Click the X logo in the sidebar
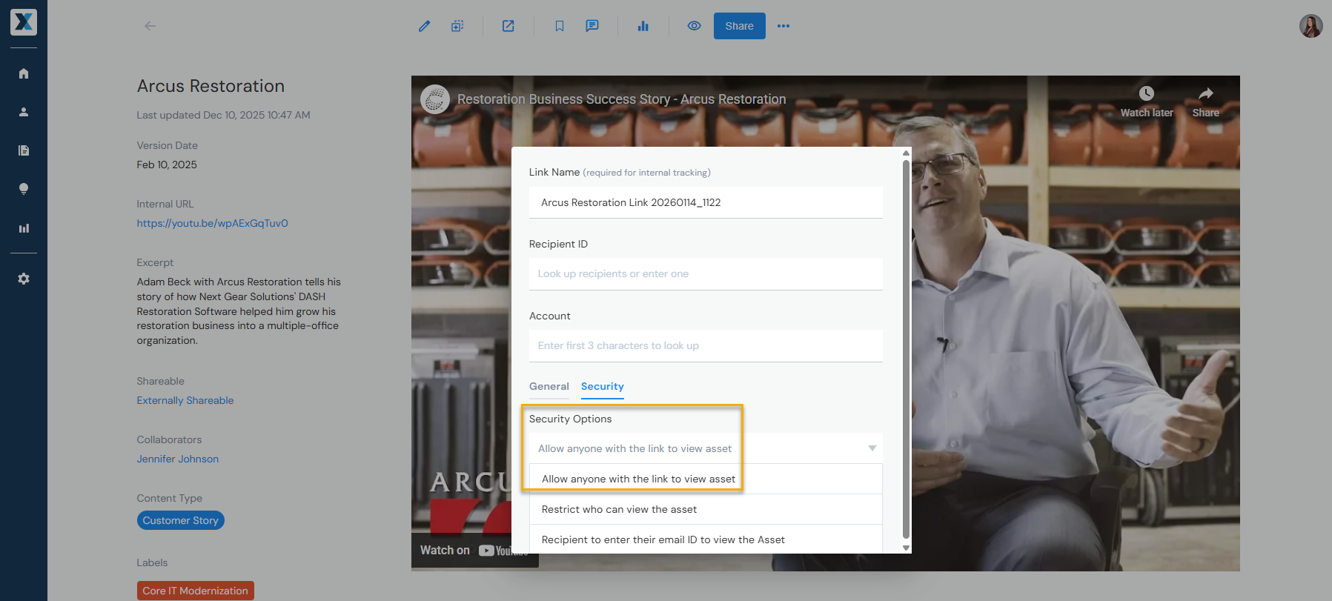The image size is (1332, 601). pos(24,22)
